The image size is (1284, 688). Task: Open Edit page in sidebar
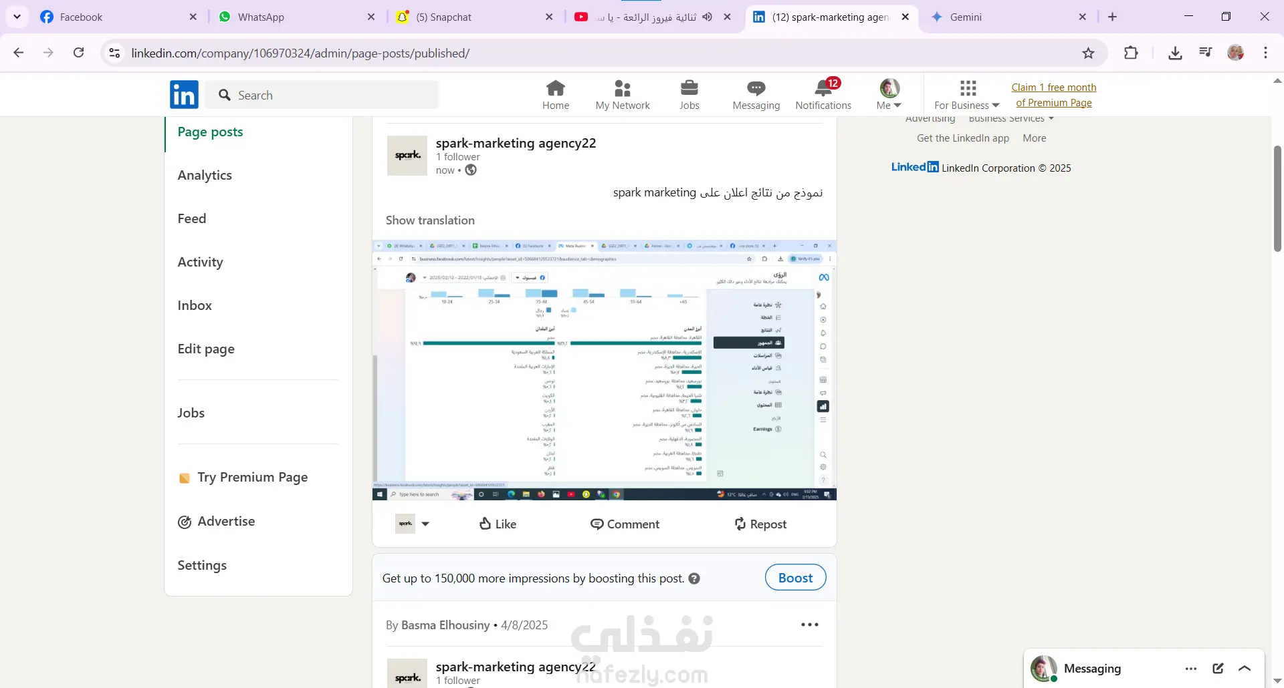coord(206,349)
